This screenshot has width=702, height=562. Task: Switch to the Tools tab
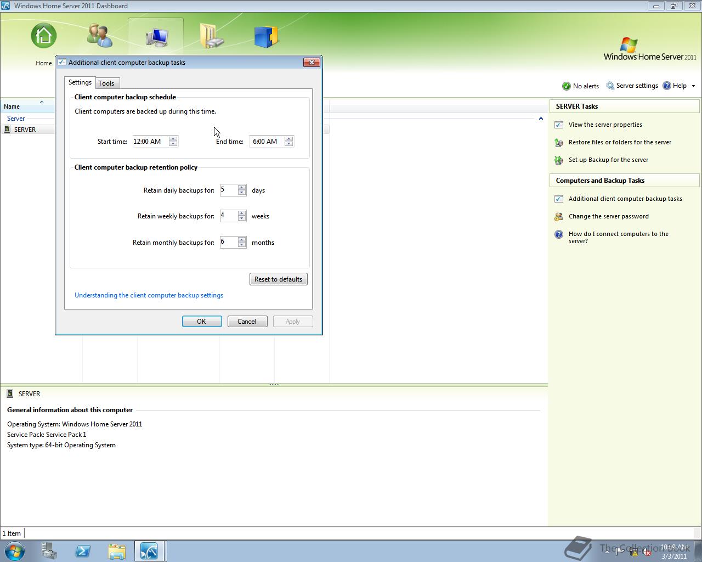point(107,83)
